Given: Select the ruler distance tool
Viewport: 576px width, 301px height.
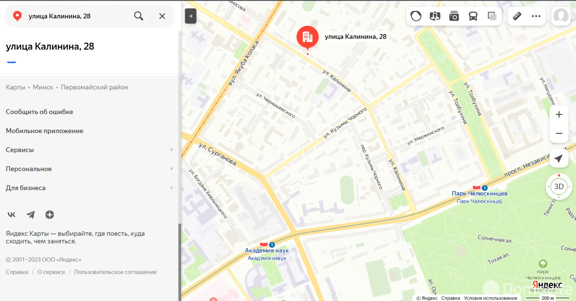Looking at the screenshot, I should (x=517, y=16).
